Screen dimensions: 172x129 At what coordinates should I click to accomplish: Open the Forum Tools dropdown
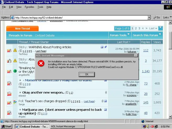(x=120, y=35)
